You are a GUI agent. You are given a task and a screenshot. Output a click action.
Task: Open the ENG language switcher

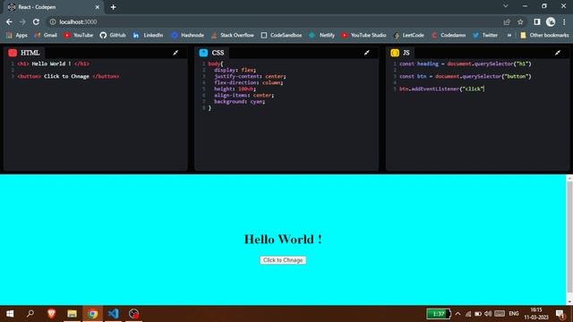[514, 314]
